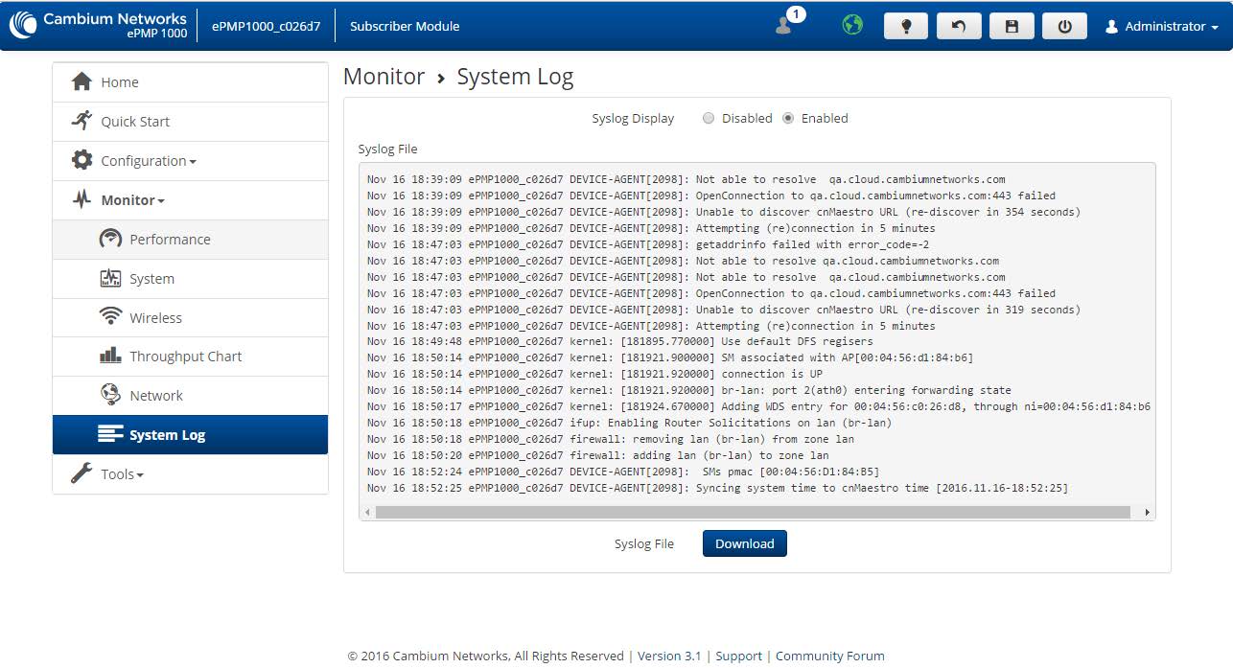Screen dimensions: 1233x668
Task: Click the Administrator user silhouette icon
Action: [1112, 27]
